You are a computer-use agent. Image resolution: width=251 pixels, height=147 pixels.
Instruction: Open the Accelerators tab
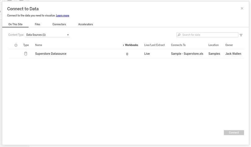pos(86,24)
